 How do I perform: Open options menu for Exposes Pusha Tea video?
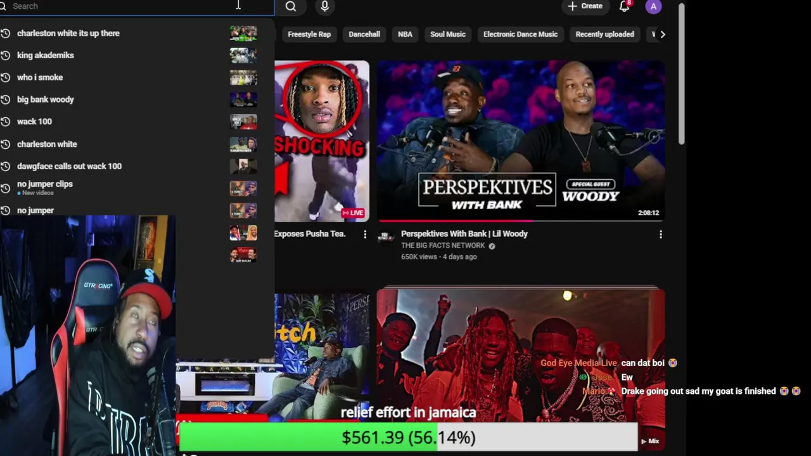click(364, 234)
